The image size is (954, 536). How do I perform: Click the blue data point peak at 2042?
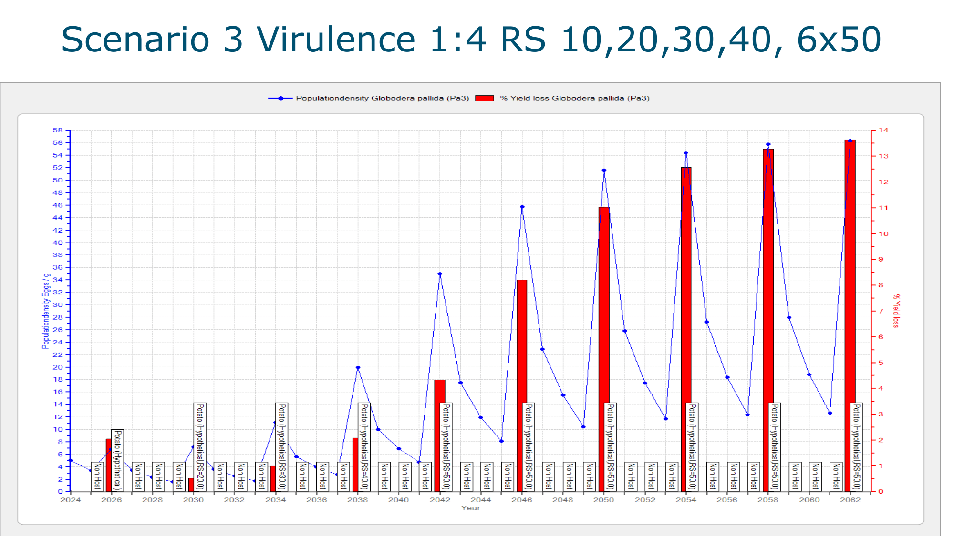tap(440, 274)
